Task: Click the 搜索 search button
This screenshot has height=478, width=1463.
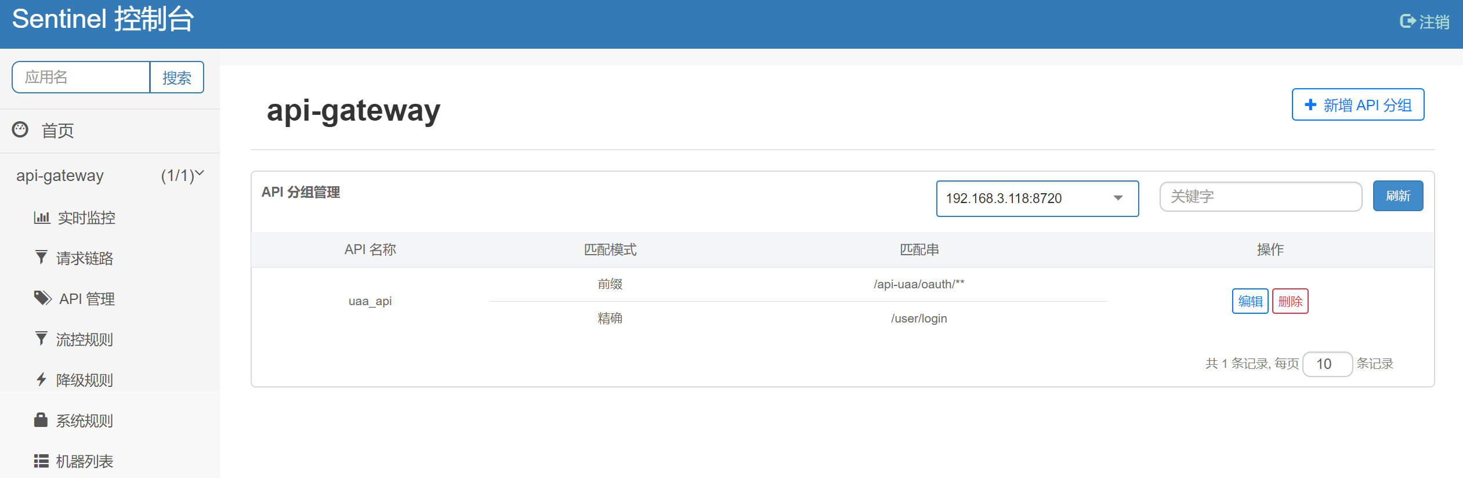Action: (177, 77)
